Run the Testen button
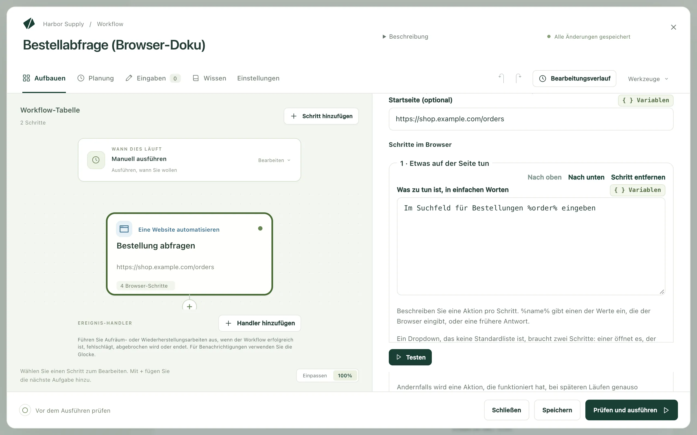This screenshot has height=435, width=697. tap(410, 357)
